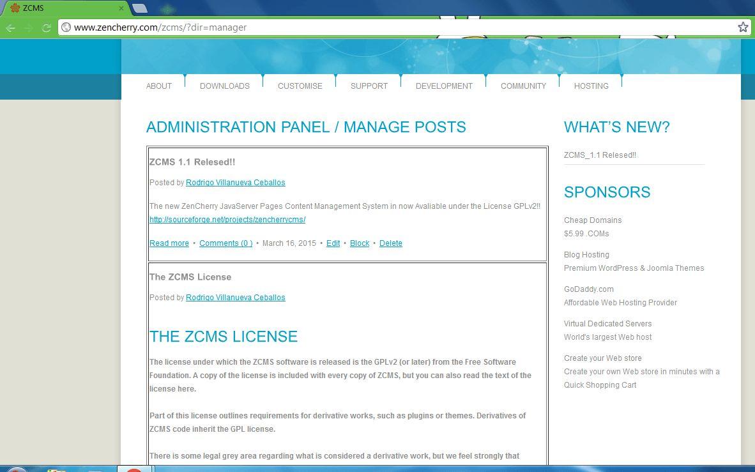Image resolution: width=755 pixels, height=472 pixels.
Task: Reload the page with refresh icon
Action: point(46,27)
